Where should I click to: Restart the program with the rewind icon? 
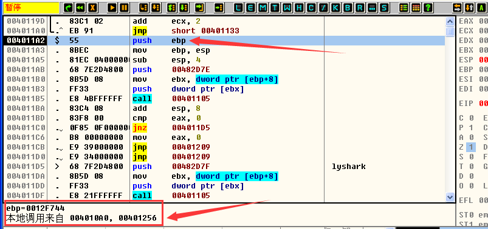pos(80,7)
